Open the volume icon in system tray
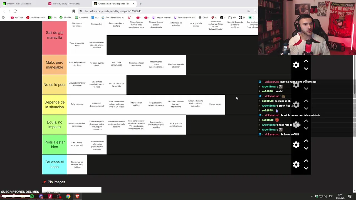The image size is (356, 200). click(325, 196)
